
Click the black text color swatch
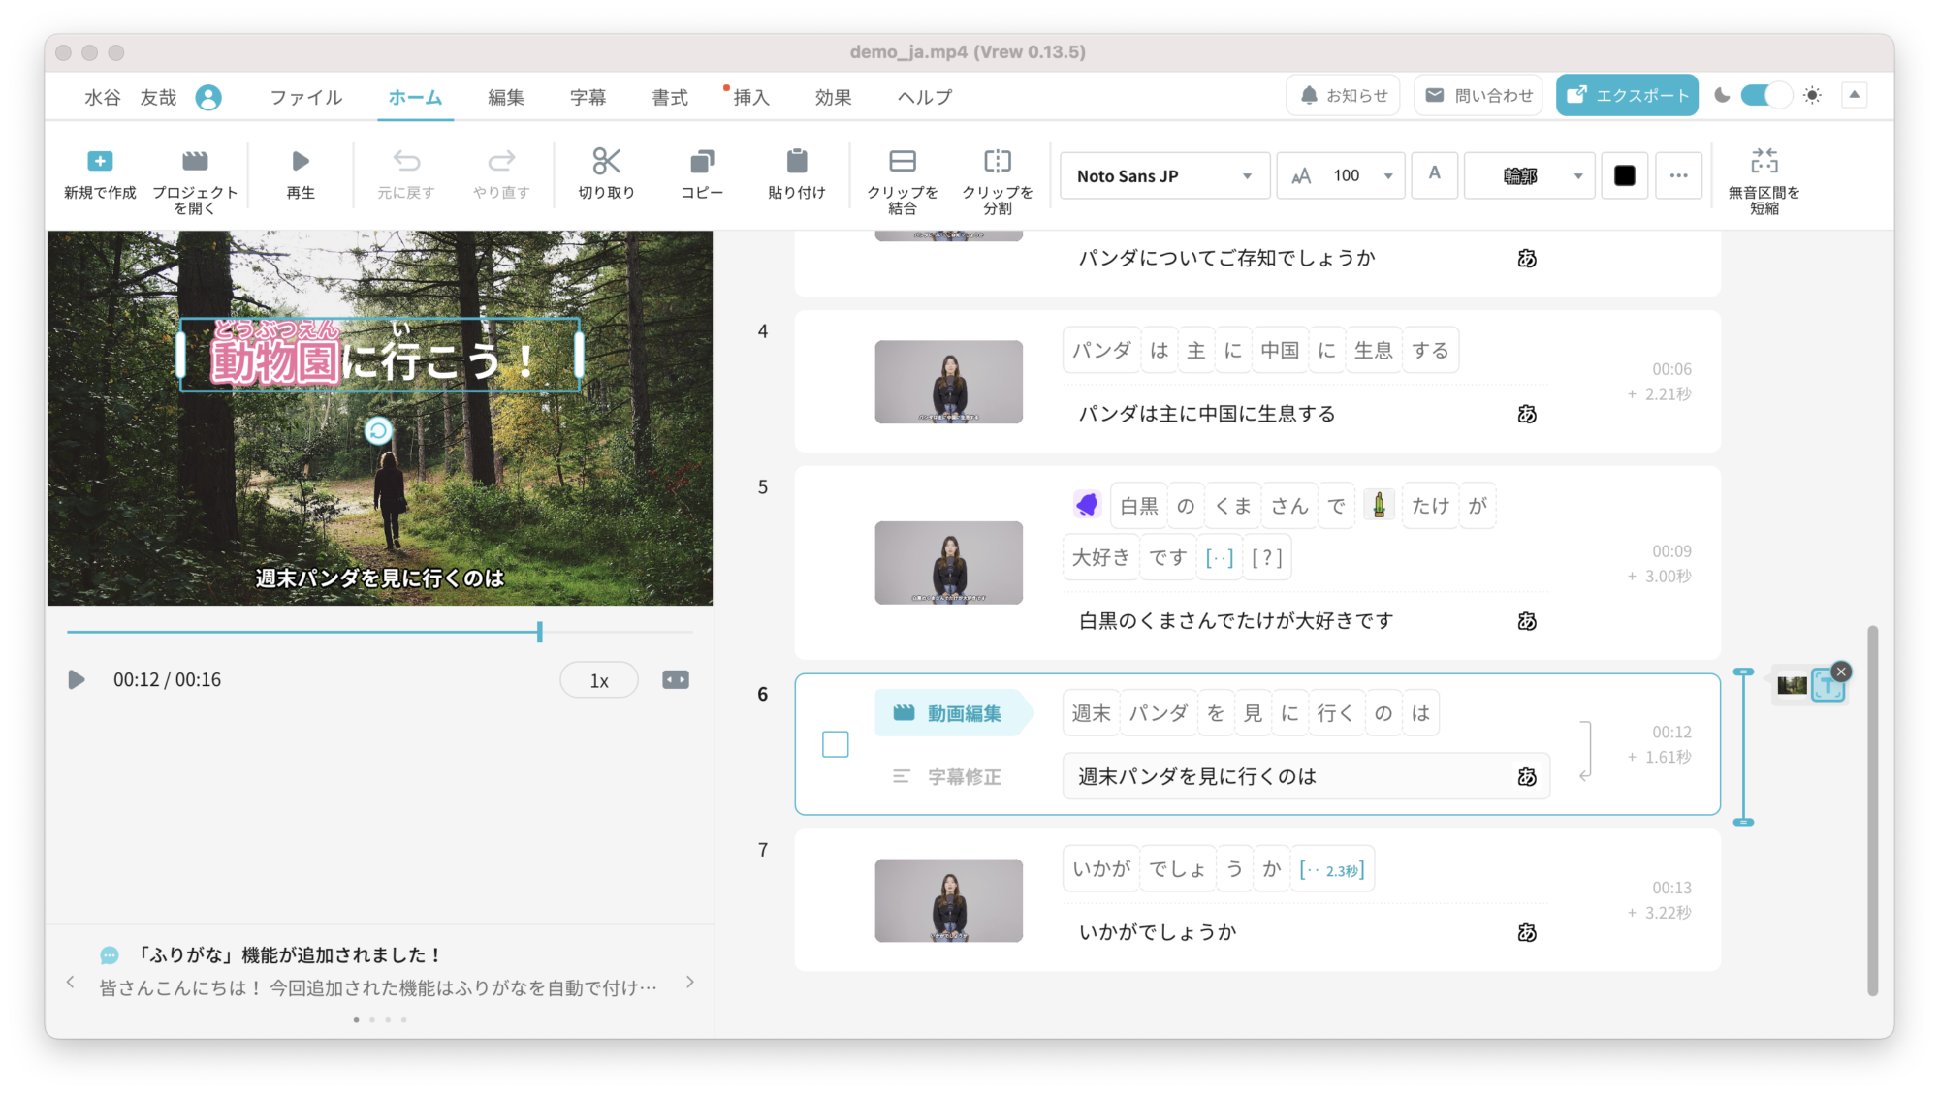1624,176
